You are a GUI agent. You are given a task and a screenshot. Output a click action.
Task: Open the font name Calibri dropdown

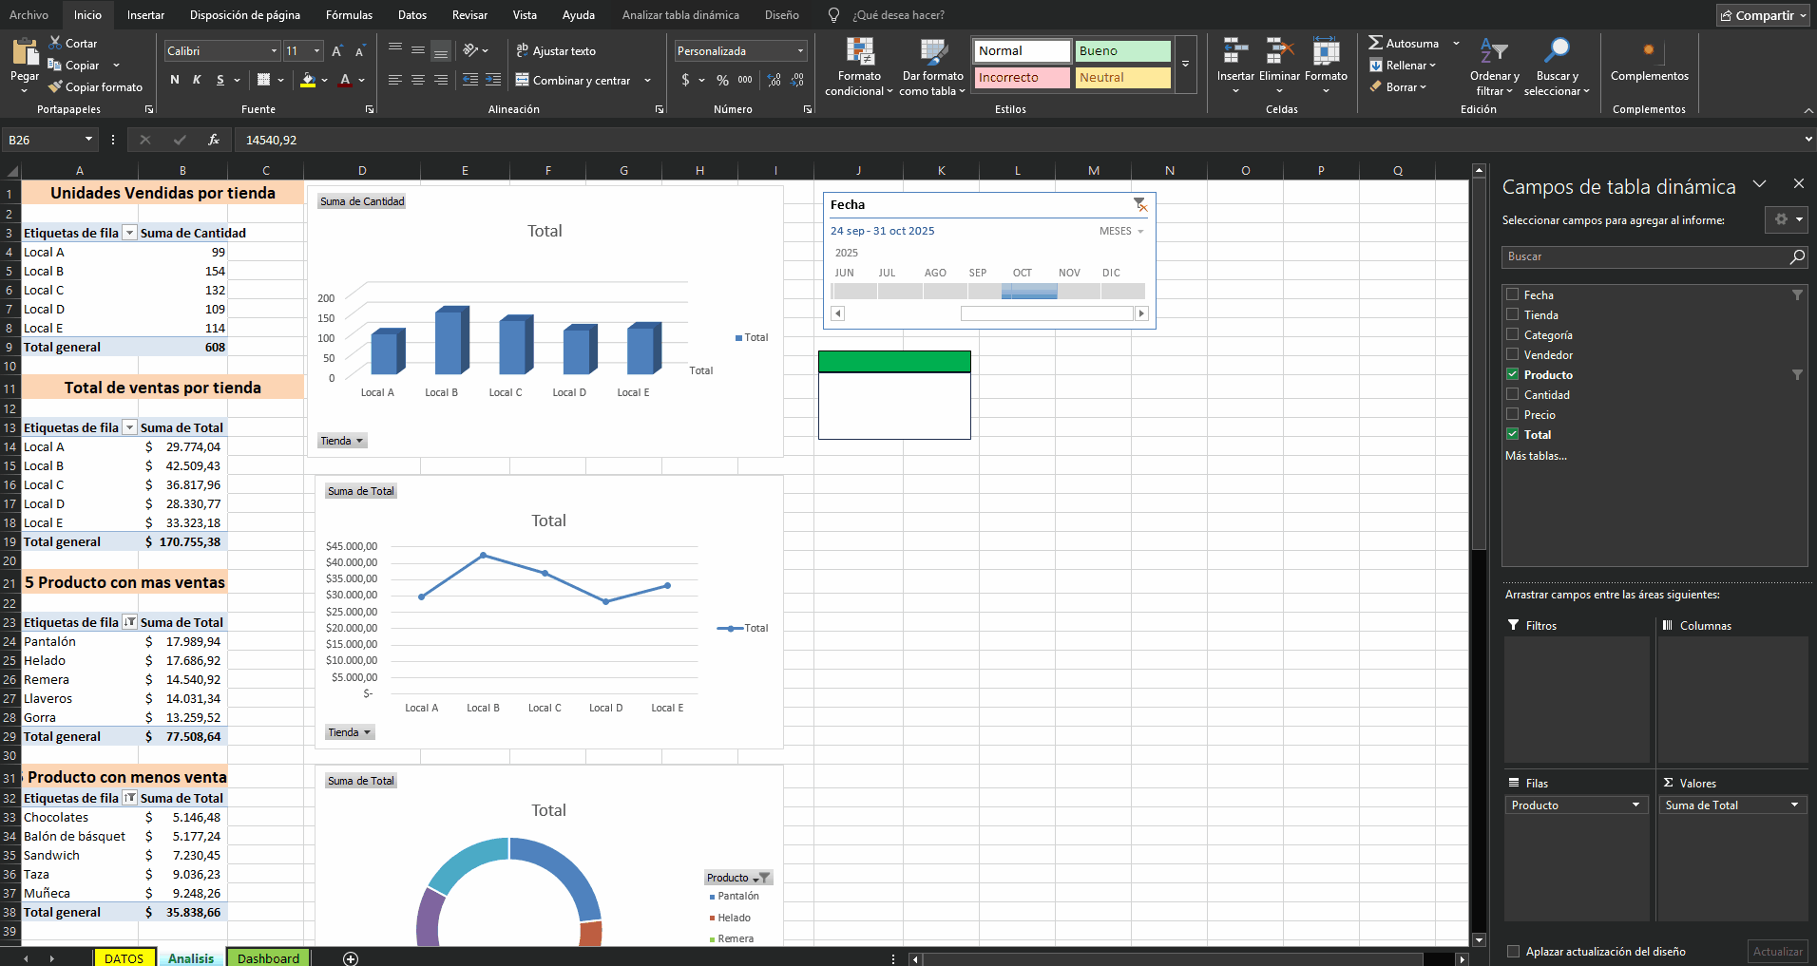coord(274,51)
